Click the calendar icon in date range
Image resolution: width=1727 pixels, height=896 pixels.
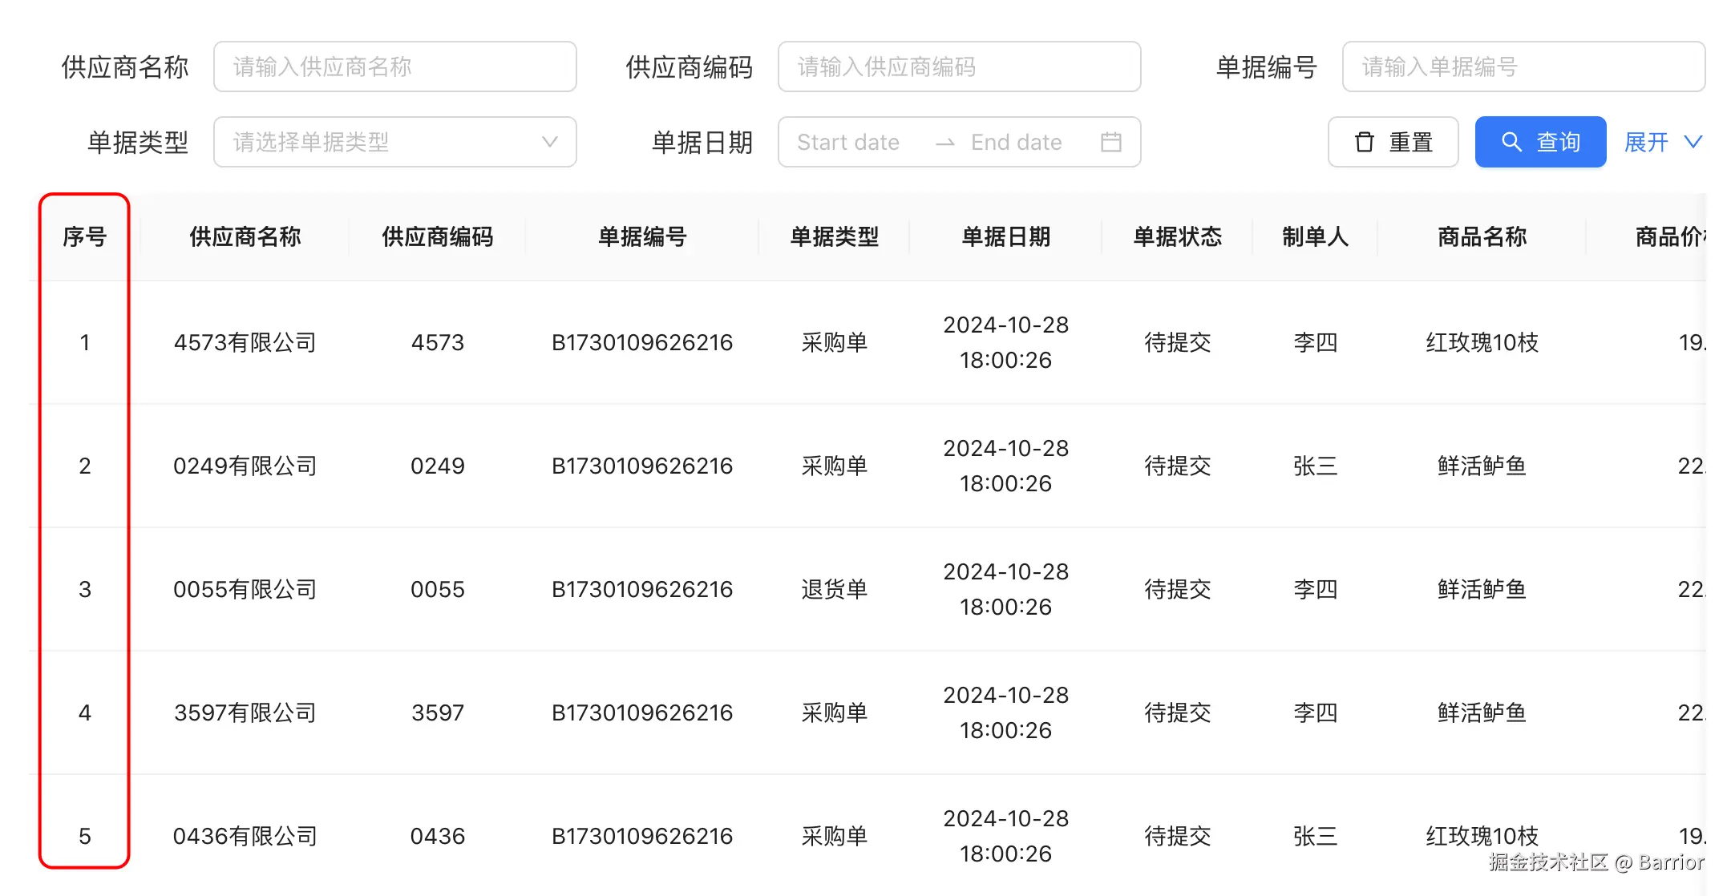(x=1110, y=142)
